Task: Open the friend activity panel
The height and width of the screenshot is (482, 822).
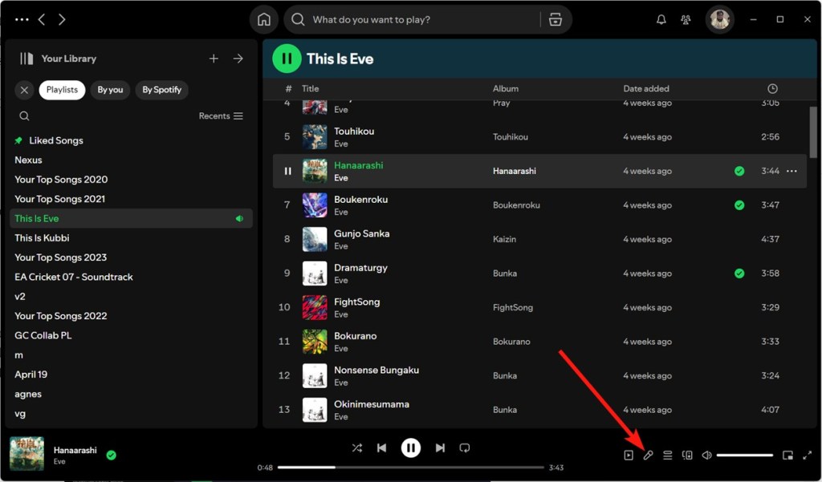Action: (686, 19)
